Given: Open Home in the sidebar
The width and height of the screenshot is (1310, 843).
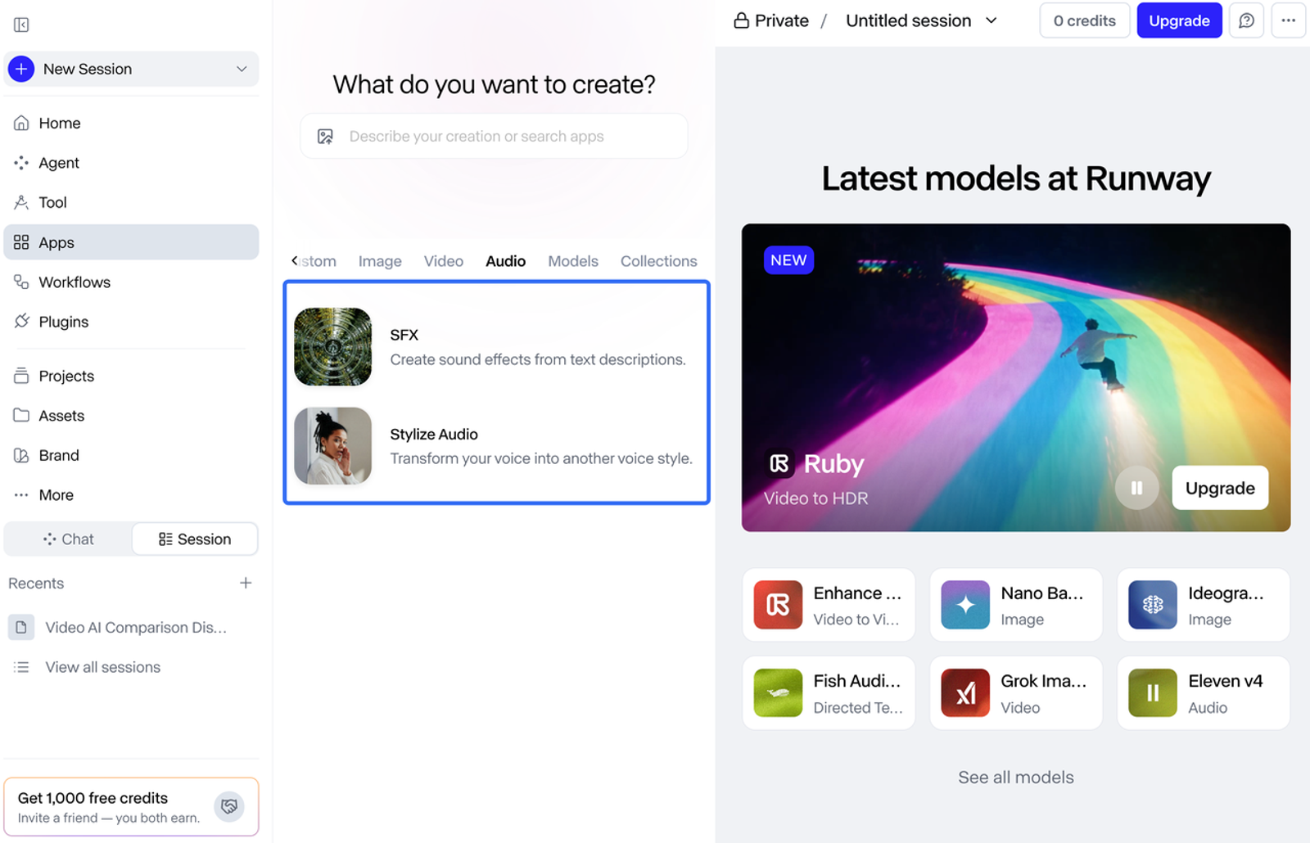Looking at the screenshot, I should [131, 123].
